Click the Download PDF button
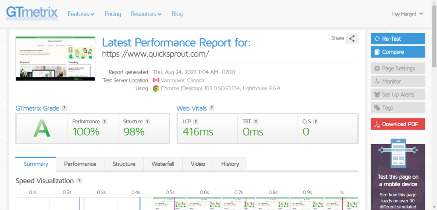This screenshot has height=210, width=437. pyautogui.click(x=398, y=124)
